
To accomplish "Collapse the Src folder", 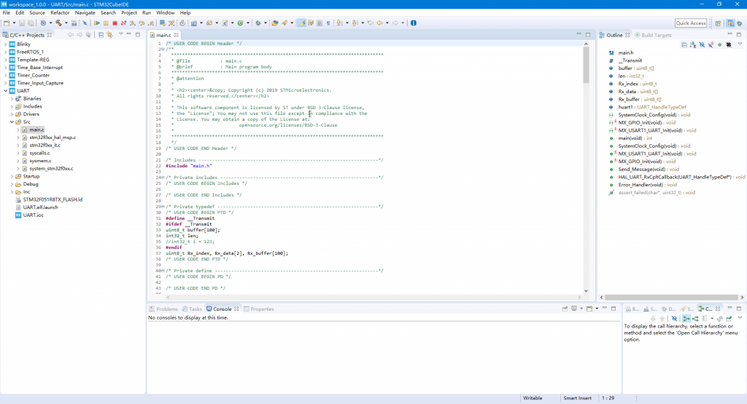I will (x=12, y=122).
